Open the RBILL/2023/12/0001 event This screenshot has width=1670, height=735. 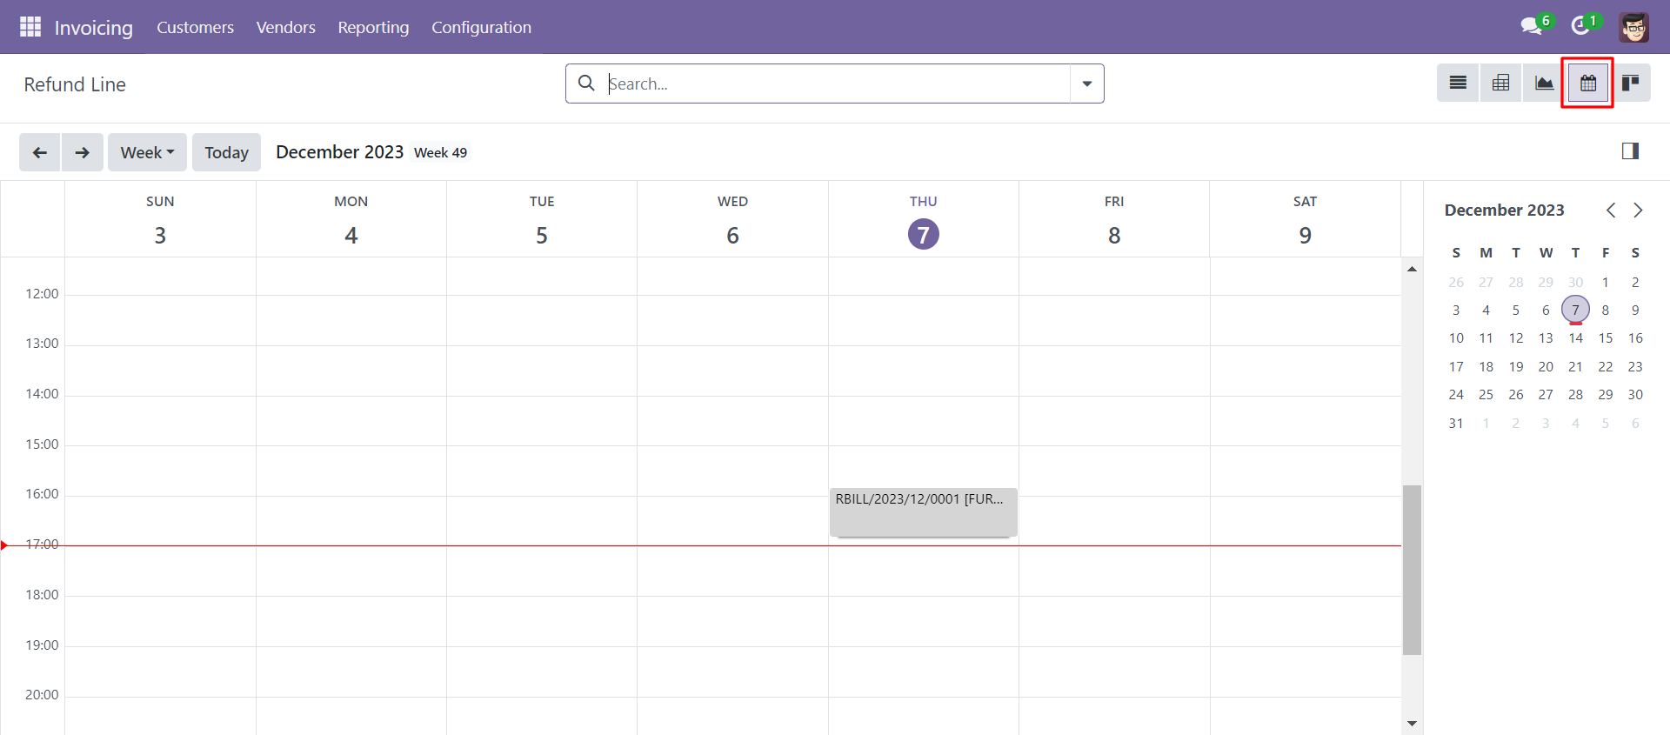[923, 512]
